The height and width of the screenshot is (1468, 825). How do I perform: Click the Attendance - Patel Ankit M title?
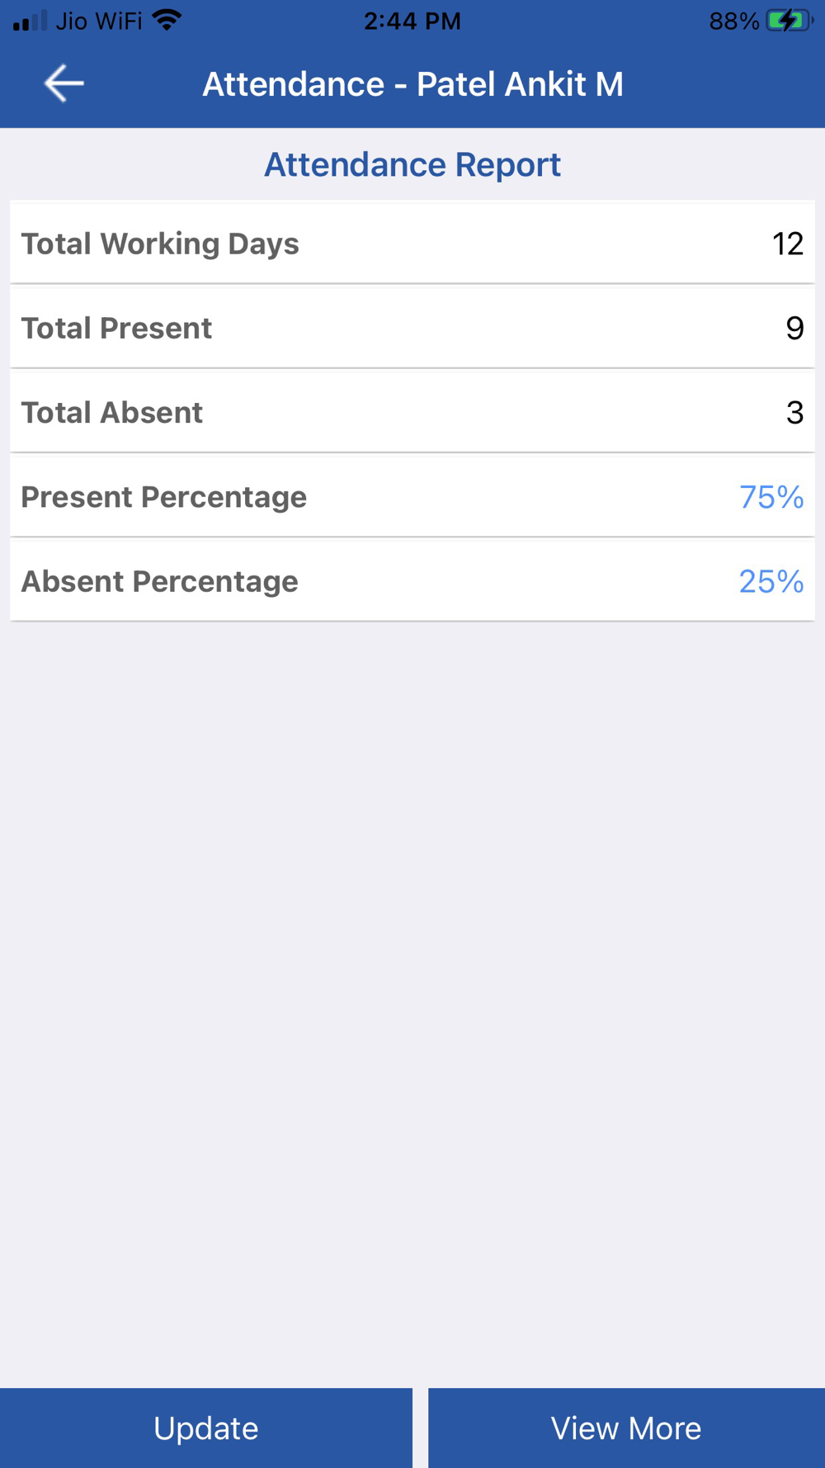[412, 83]
